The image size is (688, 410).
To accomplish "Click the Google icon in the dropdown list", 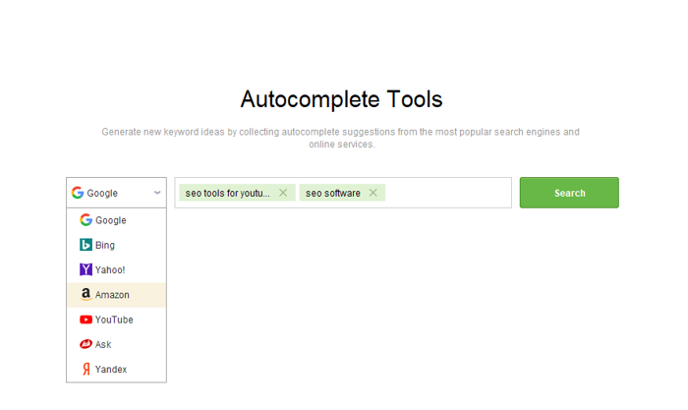I will pos(86,220).
